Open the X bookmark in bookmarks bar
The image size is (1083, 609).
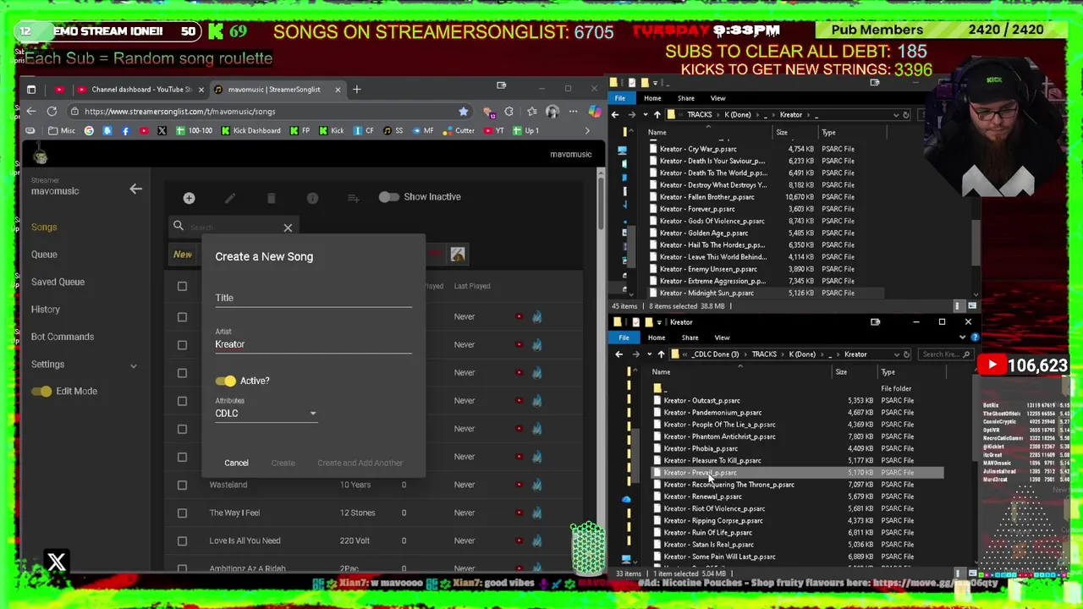162,130
